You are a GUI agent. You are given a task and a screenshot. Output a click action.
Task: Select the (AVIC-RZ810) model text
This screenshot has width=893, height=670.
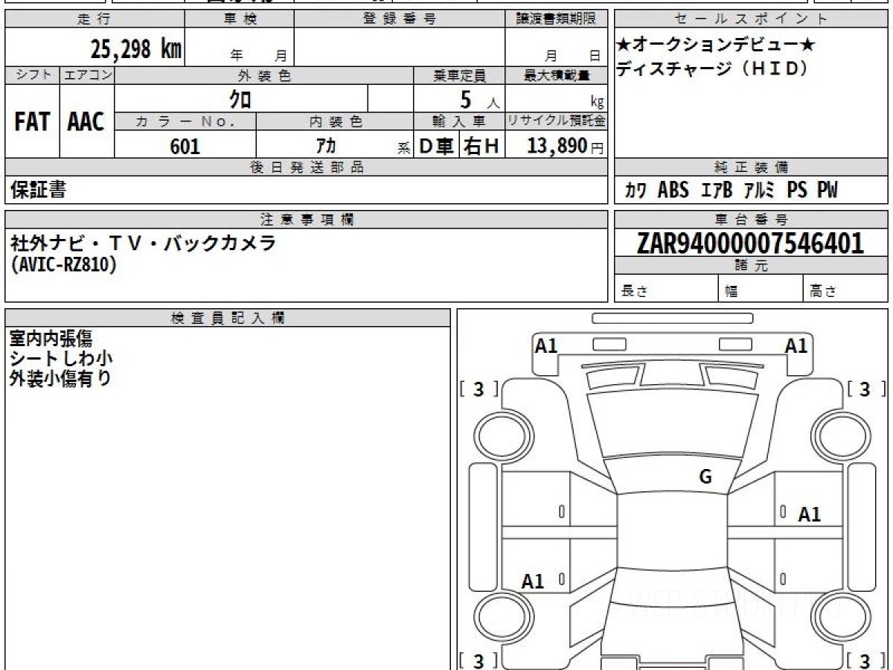coord(63,264)
